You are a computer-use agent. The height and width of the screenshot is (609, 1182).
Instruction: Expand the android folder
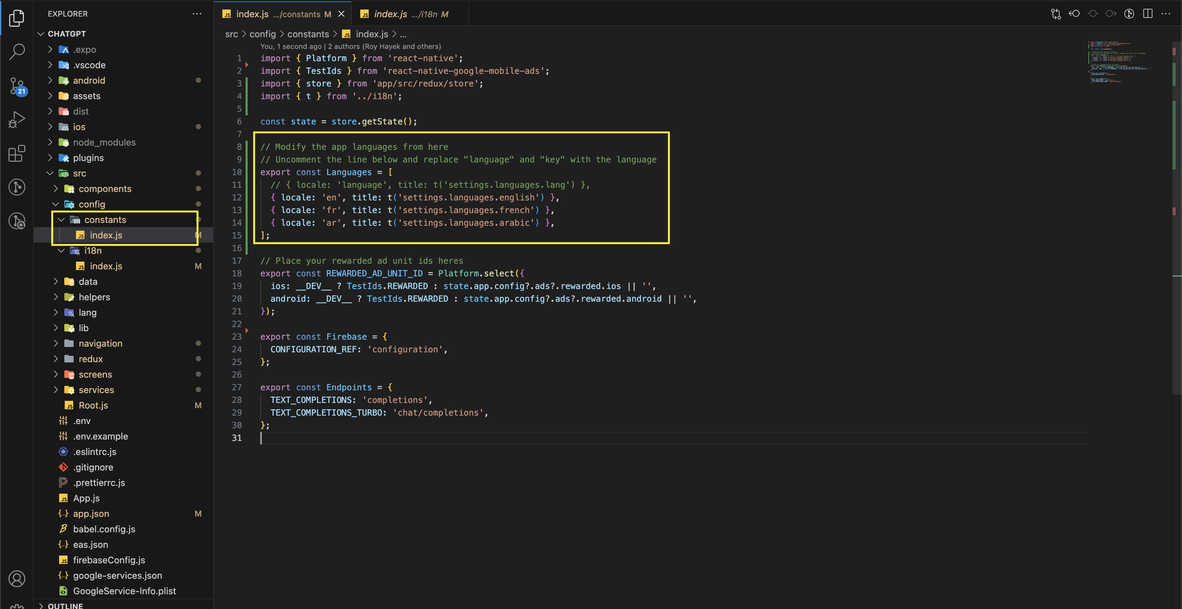pos(124,81)
